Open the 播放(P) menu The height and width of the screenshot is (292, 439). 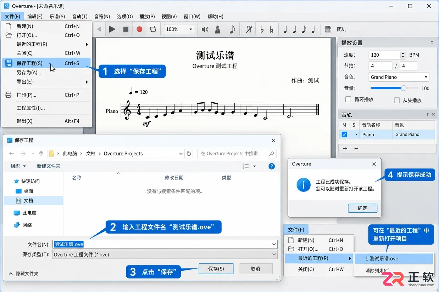click(147, 16)
